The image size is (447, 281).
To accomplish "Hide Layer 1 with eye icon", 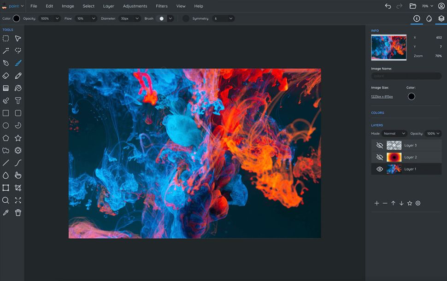I will [x=380, y=169].
